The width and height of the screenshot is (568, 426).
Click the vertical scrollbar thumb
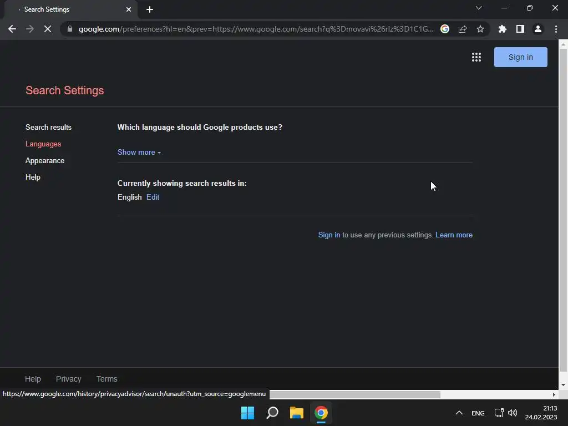coord(563,210)
